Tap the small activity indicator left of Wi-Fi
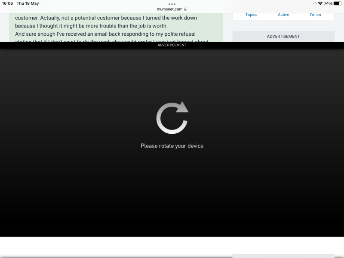This screenshot has width=344, height=258. 315,3
